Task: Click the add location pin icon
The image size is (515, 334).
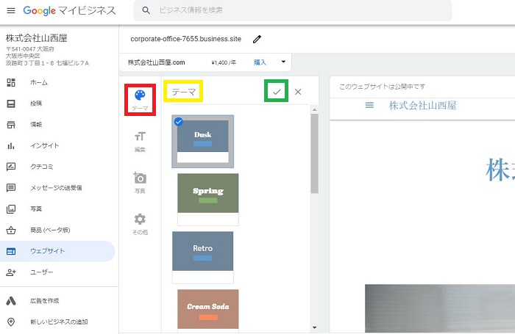Action: click(x=11, y=322)
